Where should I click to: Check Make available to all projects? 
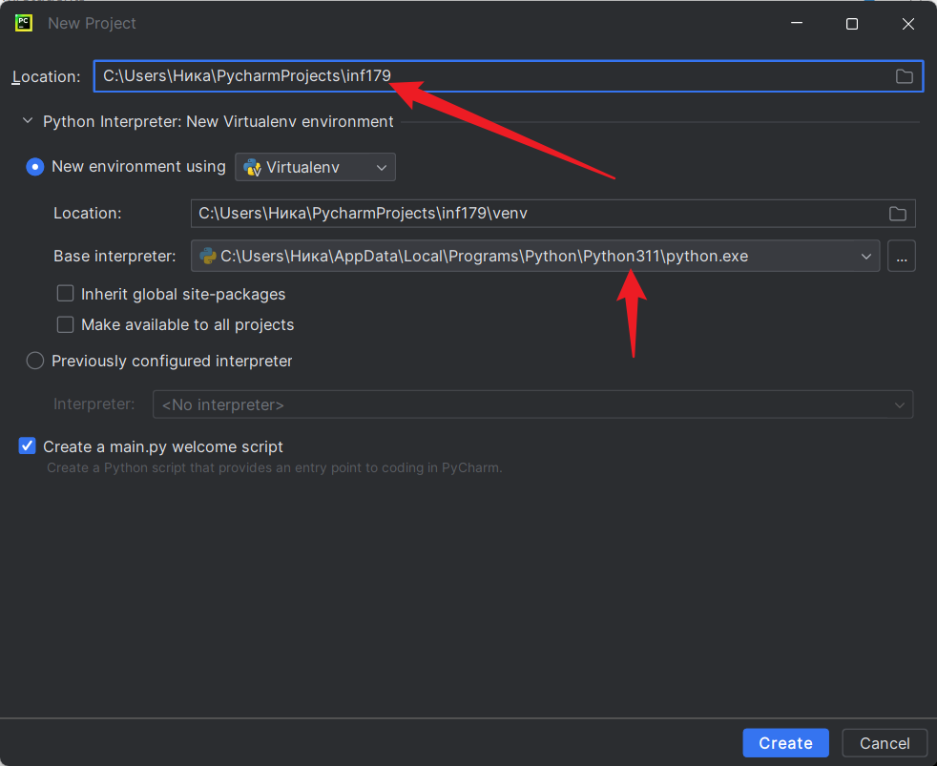point(66,324)
